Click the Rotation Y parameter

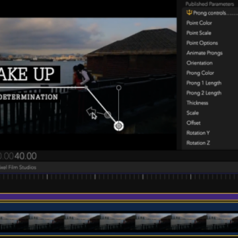[x=198, y=133]
